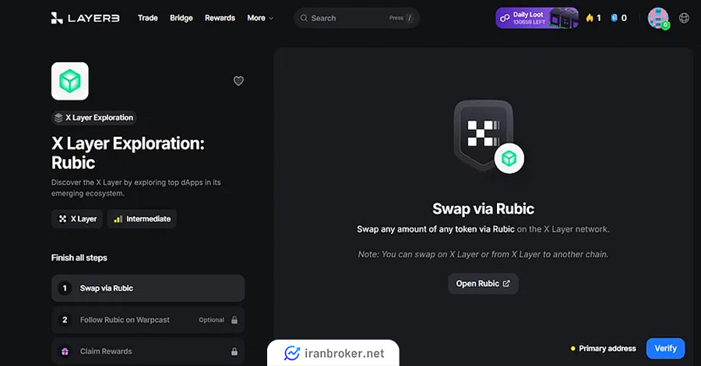Click the stacked layers icon in collection tag
701x366 pixels.
click(58, 117)
